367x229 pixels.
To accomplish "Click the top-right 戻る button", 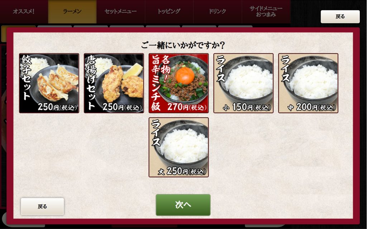I will click(340, 16).
